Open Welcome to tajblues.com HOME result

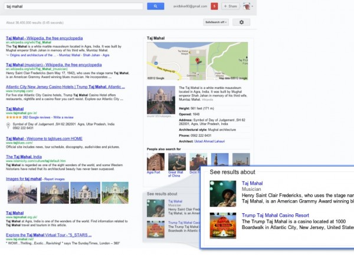[44, 138]
